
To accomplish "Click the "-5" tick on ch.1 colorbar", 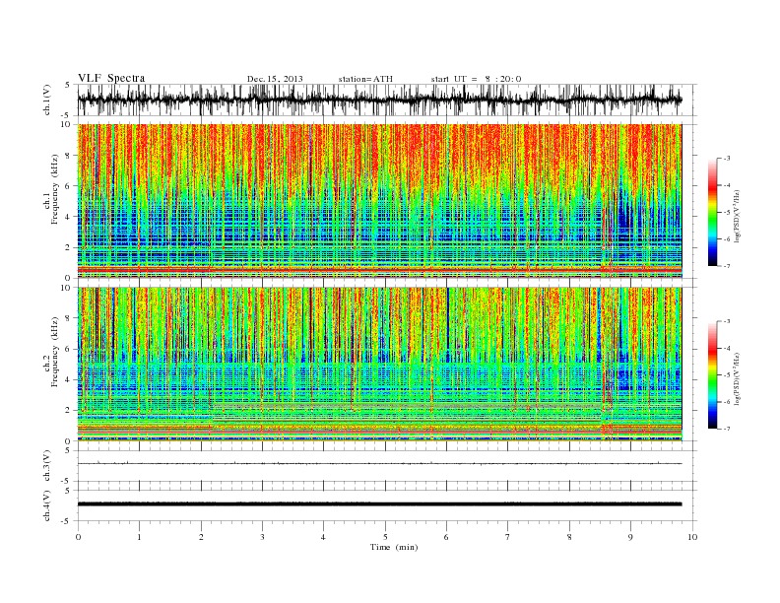I will 727,213.
